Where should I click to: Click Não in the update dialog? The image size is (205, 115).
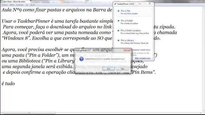click(x=122, y=69)
